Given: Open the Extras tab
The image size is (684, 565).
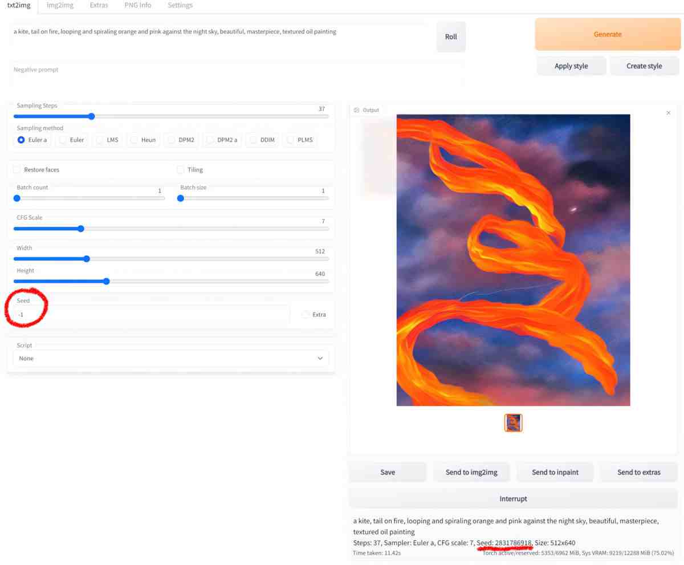Looking at the screenshot, I should 99,5.
